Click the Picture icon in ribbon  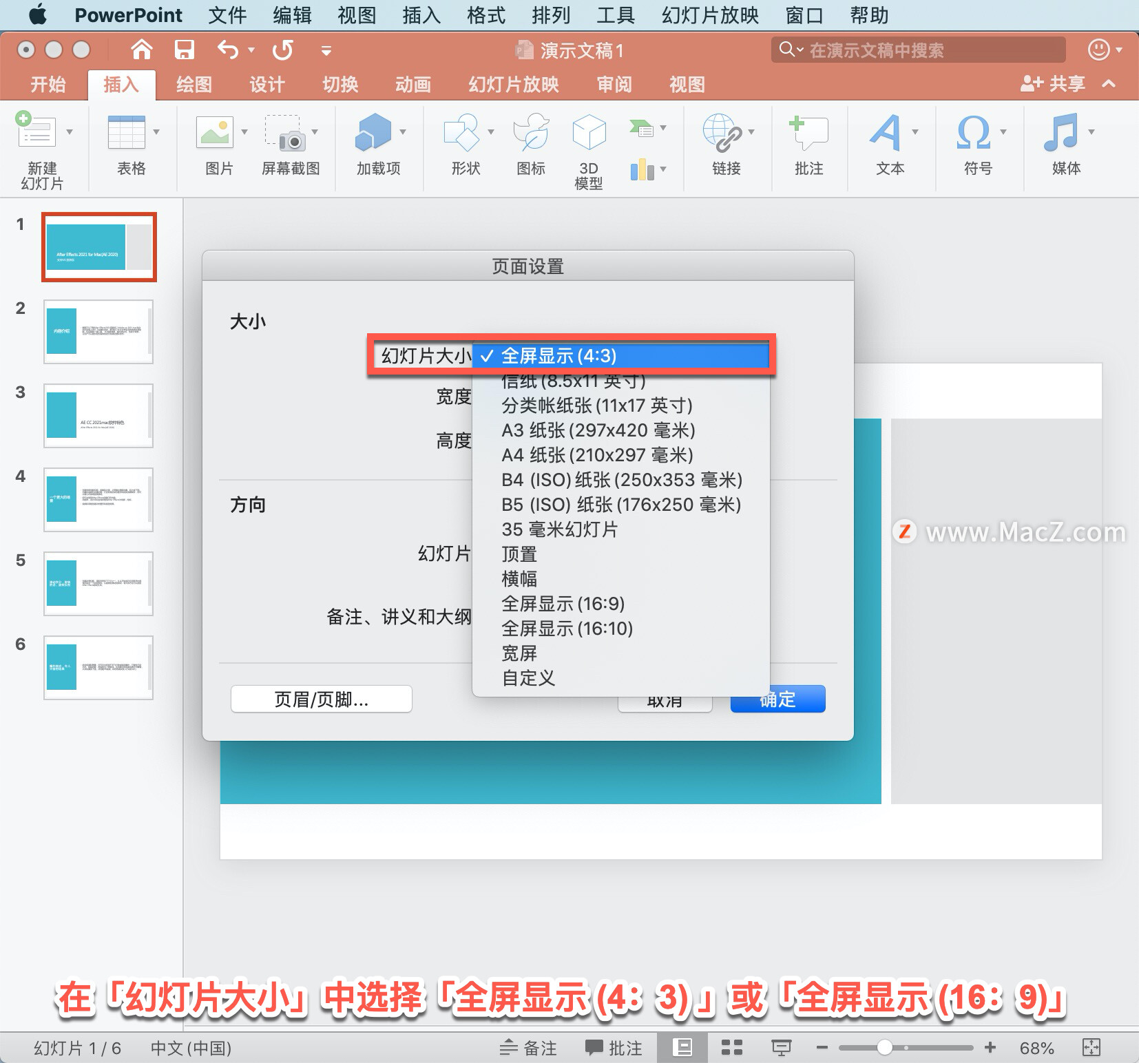pos(215,132)
